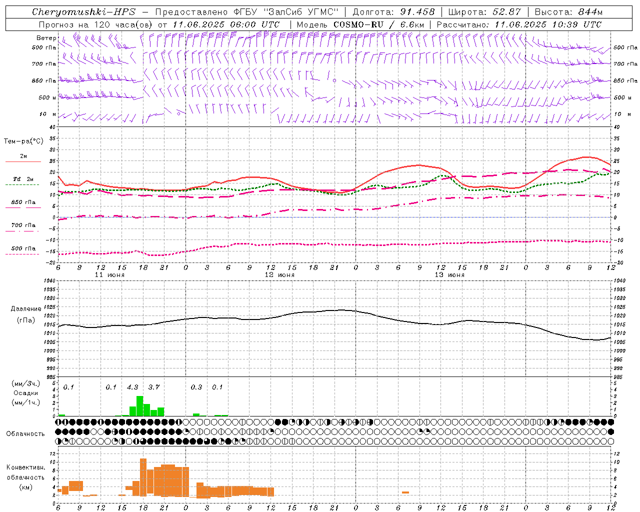Click the 0.3 precipitation total value
Screen dimensions: 640x512
(196, 387)
